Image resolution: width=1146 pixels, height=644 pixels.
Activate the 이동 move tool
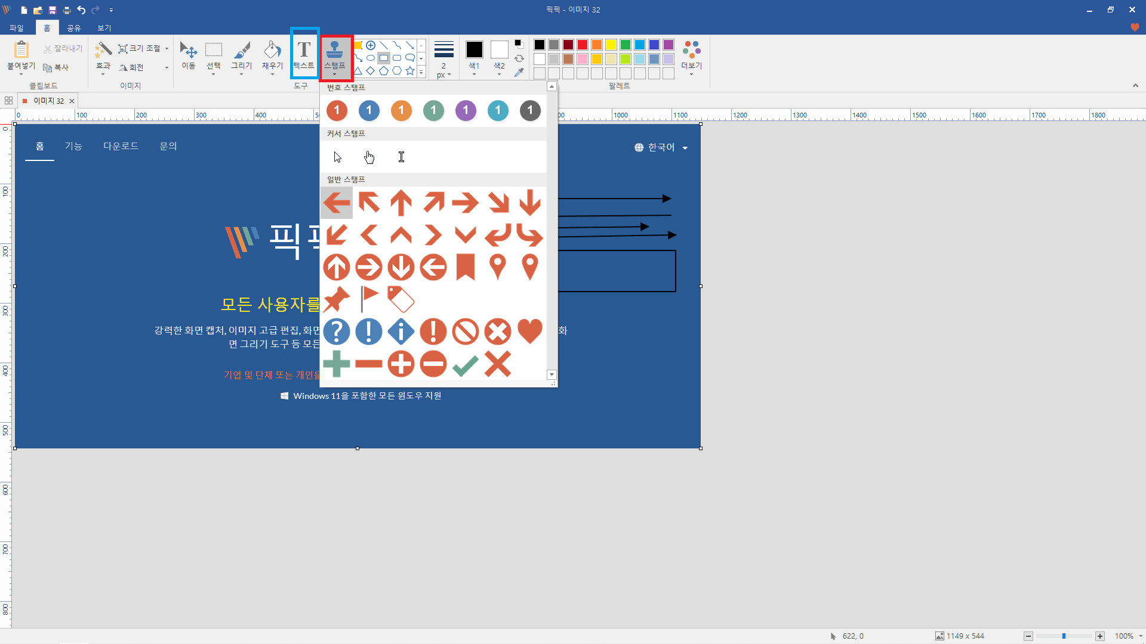click(x=189, y=56)
